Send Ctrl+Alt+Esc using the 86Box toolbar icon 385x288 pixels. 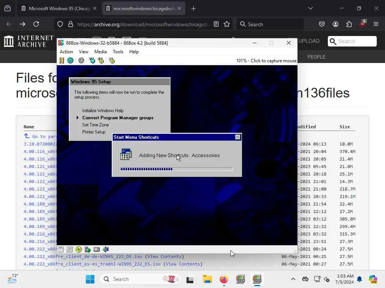101,60
